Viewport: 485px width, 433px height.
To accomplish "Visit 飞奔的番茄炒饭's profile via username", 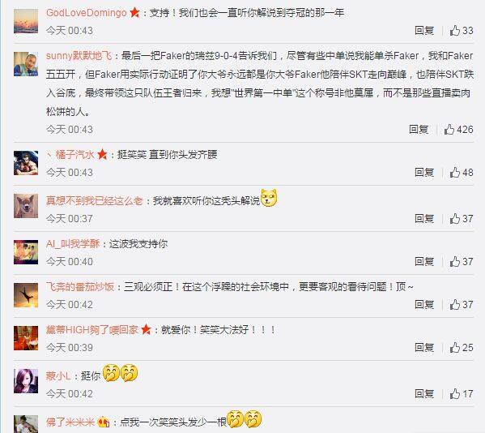I will pos(80,287).
